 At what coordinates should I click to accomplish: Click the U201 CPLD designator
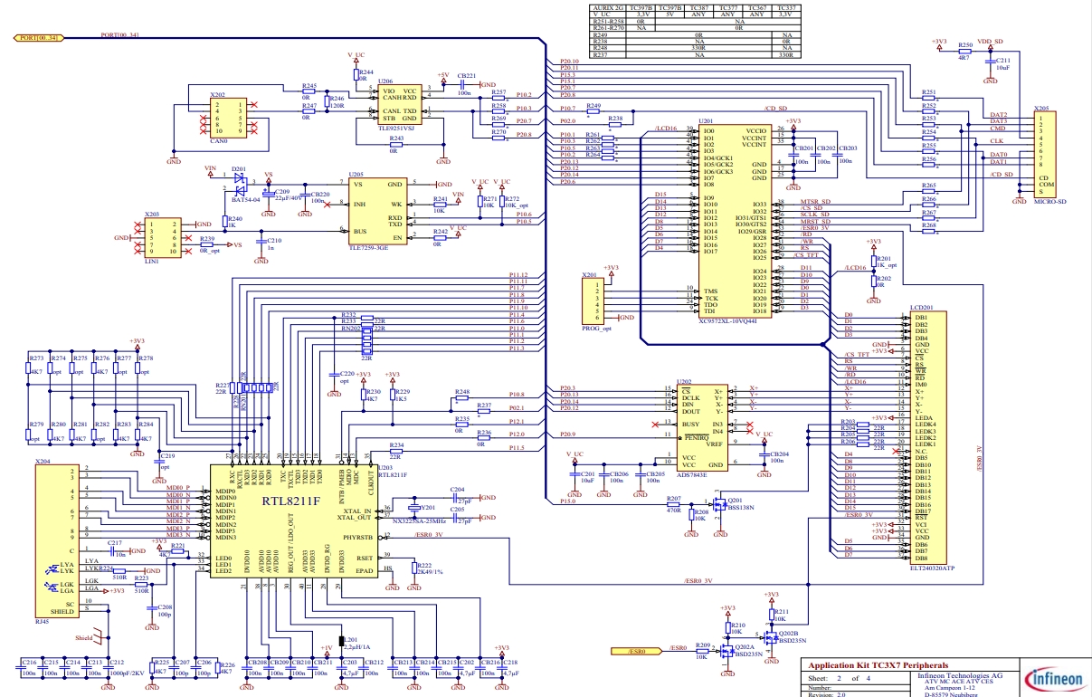(707, 120)
